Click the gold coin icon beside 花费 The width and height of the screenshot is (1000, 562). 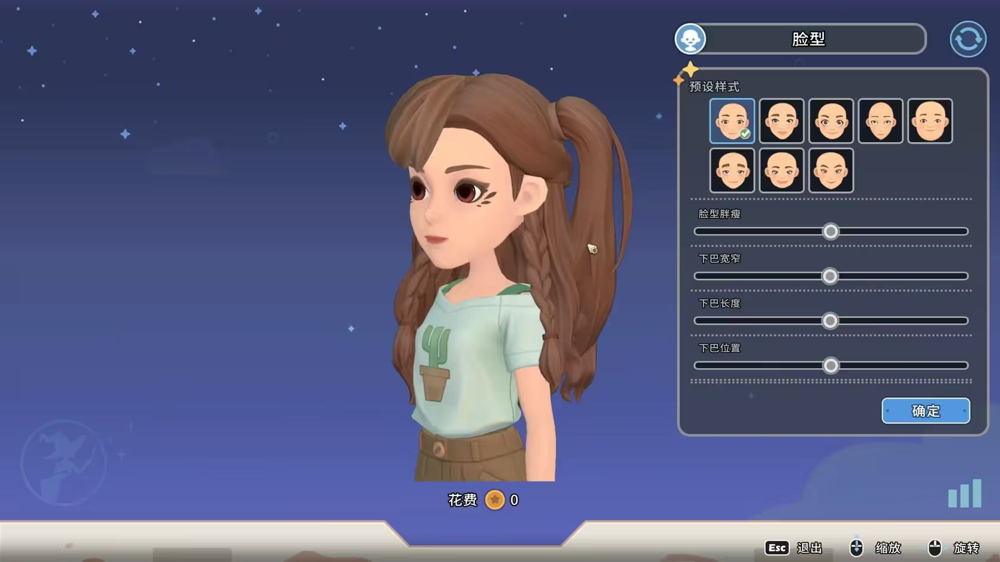click(x=495, y=500)
